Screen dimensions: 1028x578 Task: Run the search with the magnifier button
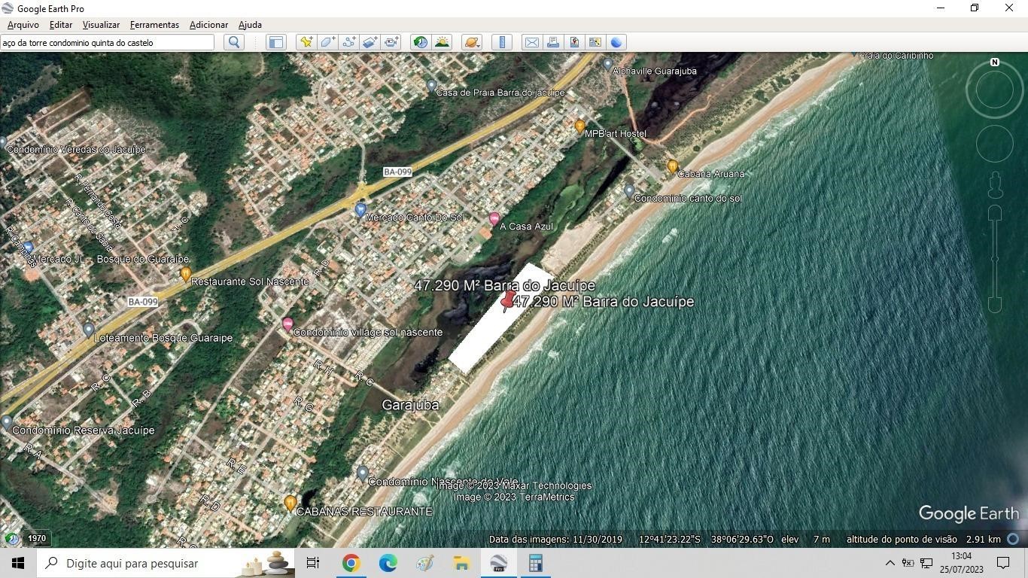(x=233, y=42)
